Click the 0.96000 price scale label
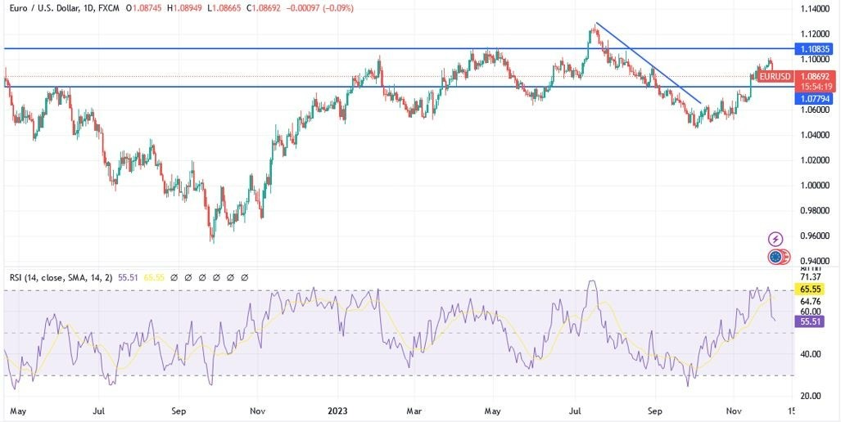Image resolution: width=841 pixels, height=422 pixels. tap(816, 236)
